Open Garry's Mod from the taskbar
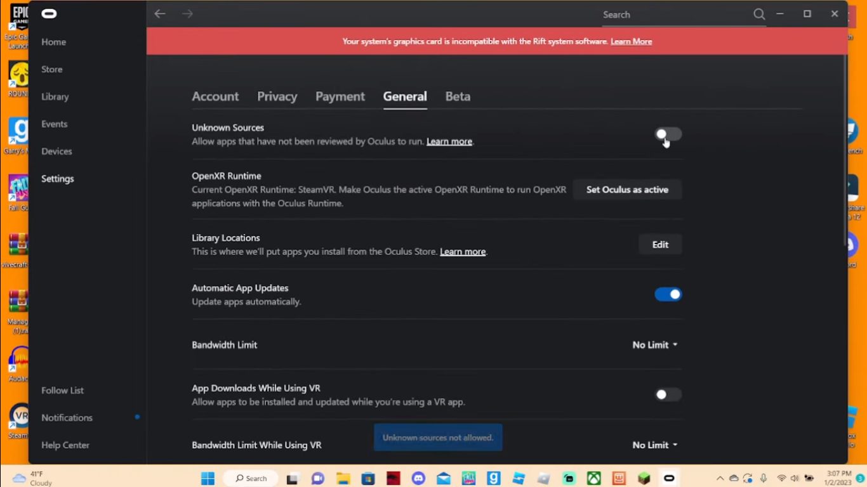867x487 pixels. click(494, 478)
